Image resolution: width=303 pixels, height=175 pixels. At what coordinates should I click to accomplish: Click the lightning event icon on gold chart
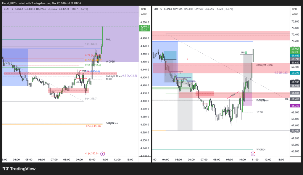coord(103,154)
